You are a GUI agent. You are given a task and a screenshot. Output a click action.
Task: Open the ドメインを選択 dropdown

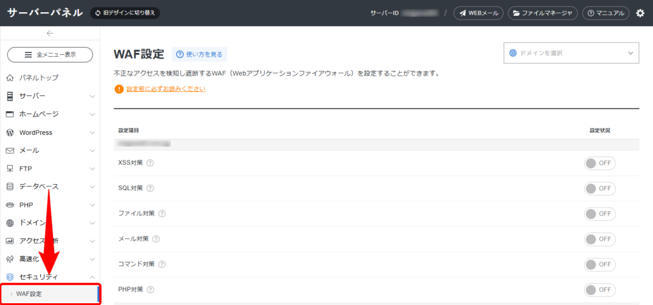coord(571,53)
